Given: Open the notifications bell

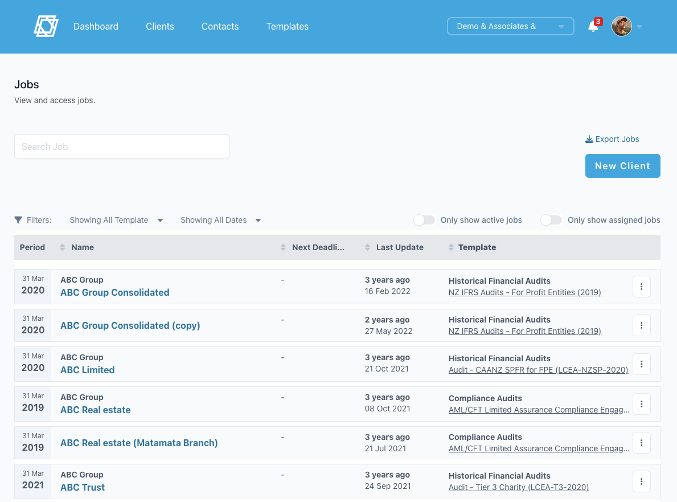Looking at the screenshot, I should point(593,27).
